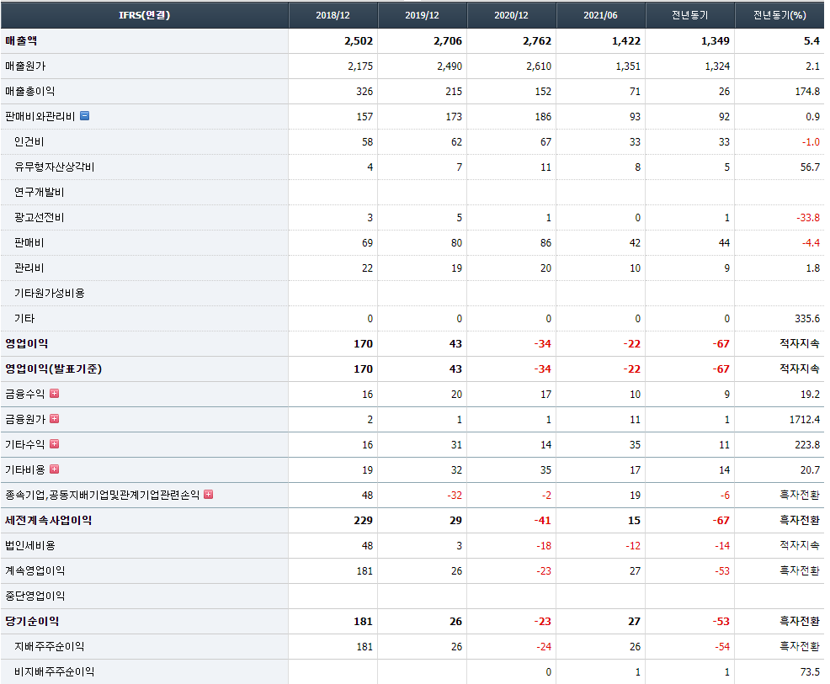The height and width of the screenshot is (684, 830).
Task: Click the 비지배주주순이익 row label
Action: point(55,672)
